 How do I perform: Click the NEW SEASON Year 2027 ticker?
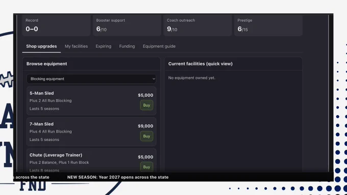[118, 177]
